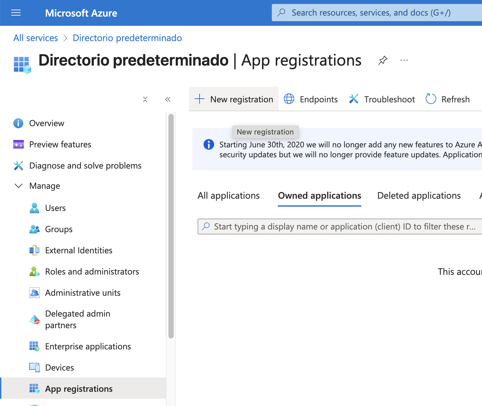Open Endpoints from the toolbar
Screen dimensions: 482x406
(311, 99)
